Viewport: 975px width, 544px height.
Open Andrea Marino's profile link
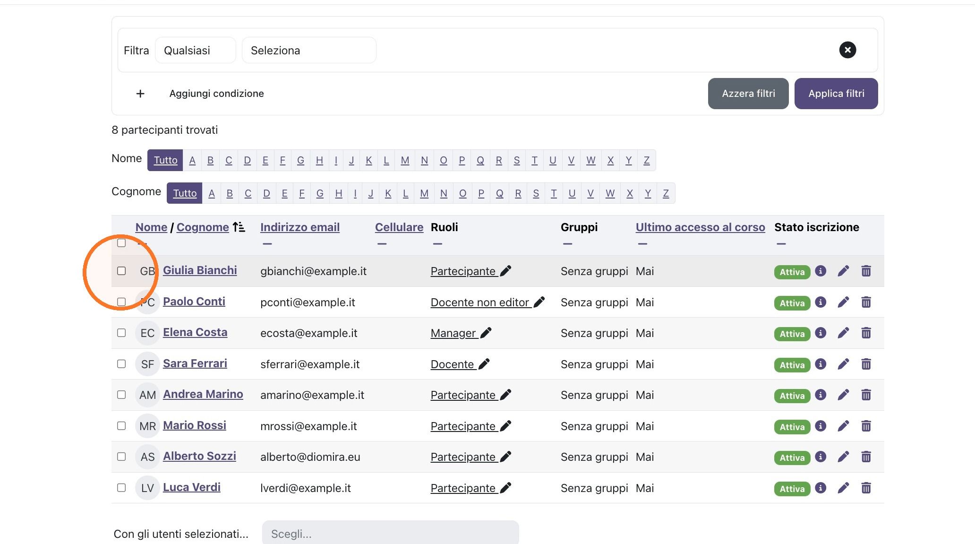[x=203, y=394]
